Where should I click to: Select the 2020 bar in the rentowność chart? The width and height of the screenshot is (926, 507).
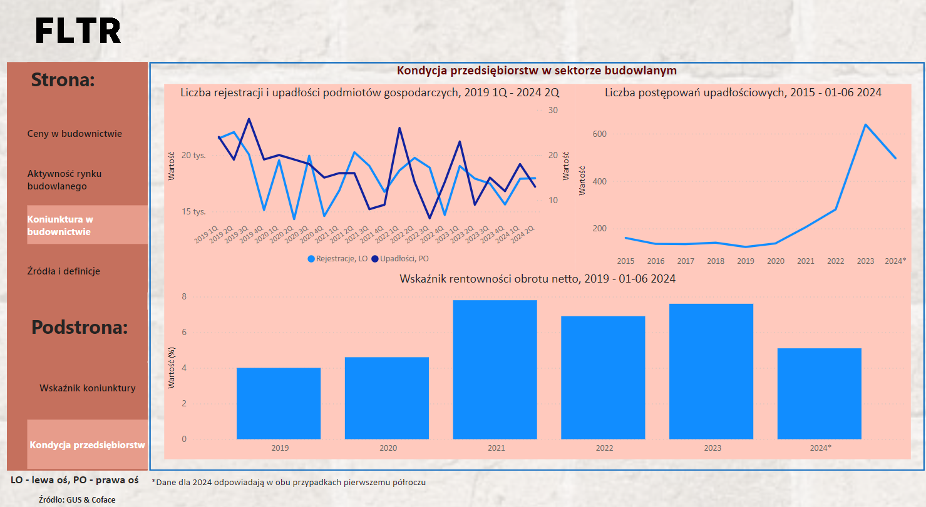point(387,398)
